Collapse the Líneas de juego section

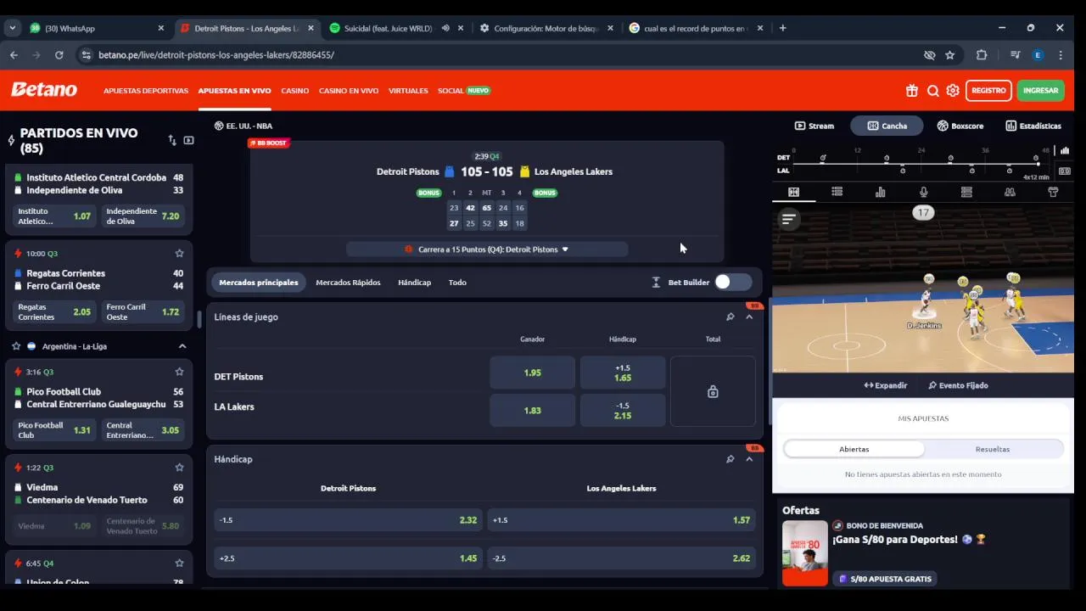coord(749,317)
